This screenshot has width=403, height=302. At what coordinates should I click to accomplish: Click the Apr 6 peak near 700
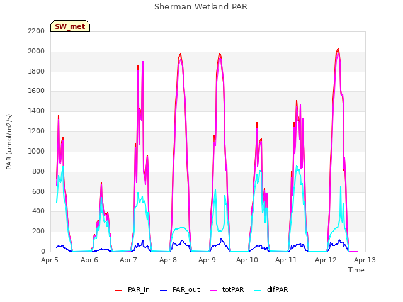pos(101,183)
